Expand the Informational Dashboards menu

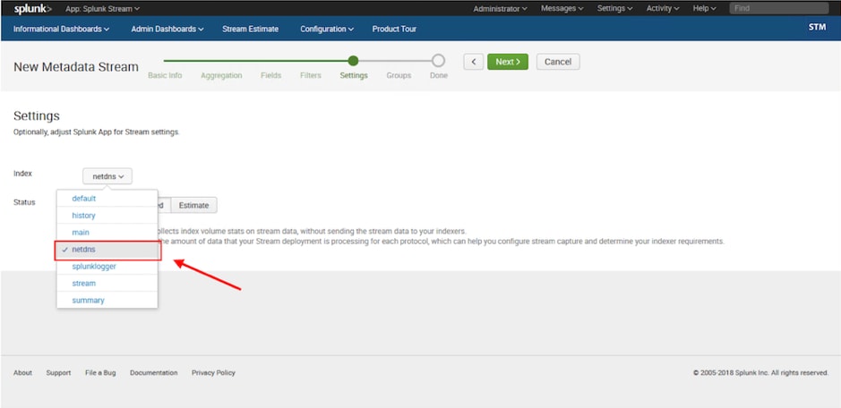tap(62, 29)
